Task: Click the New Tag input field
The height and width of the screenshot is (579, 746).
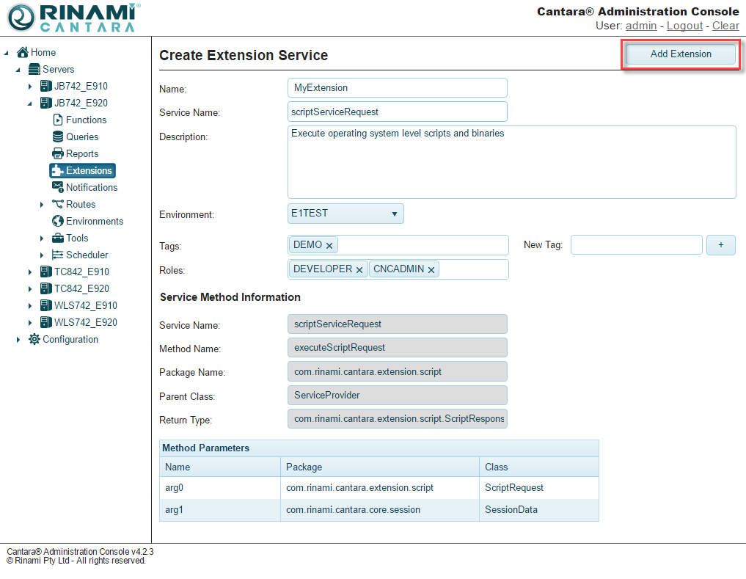Action: tap(636, 245)
